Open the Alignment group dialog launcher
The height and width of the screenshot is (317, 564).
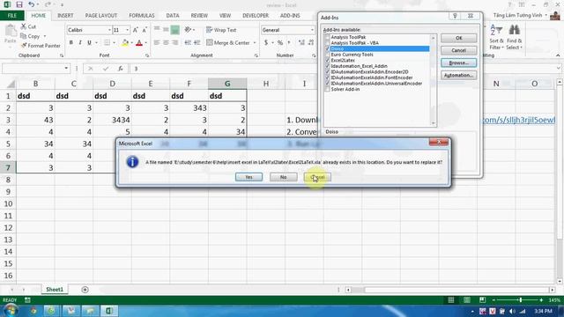point(256,55)
